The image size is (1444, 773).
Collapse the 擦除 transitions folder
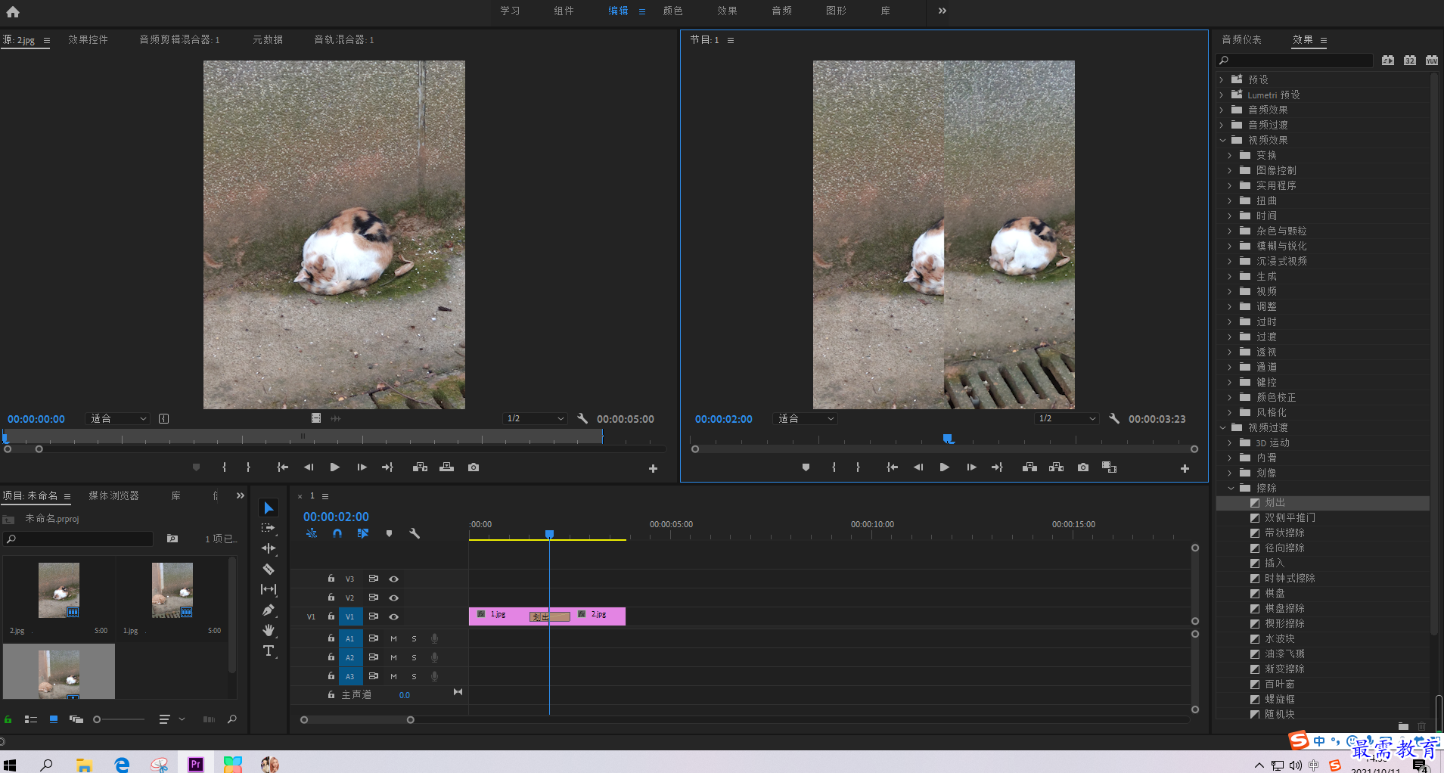pyautogui.click(x=1231, y=488)
